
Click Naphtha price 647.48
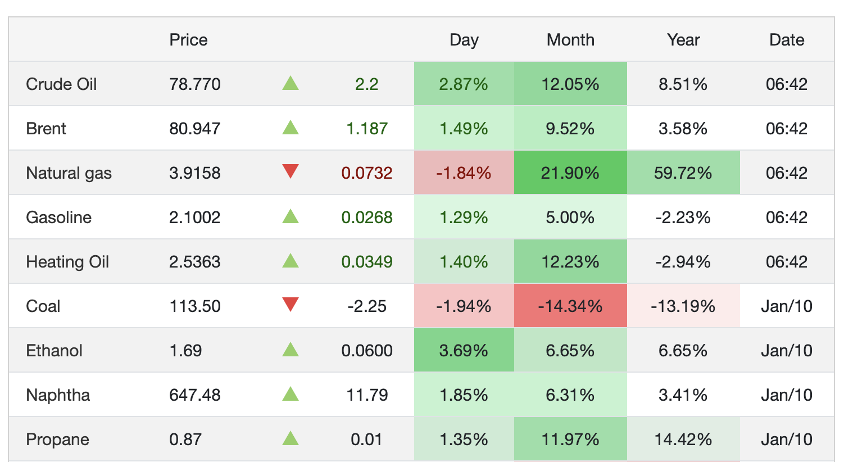[x=195, y=395]
